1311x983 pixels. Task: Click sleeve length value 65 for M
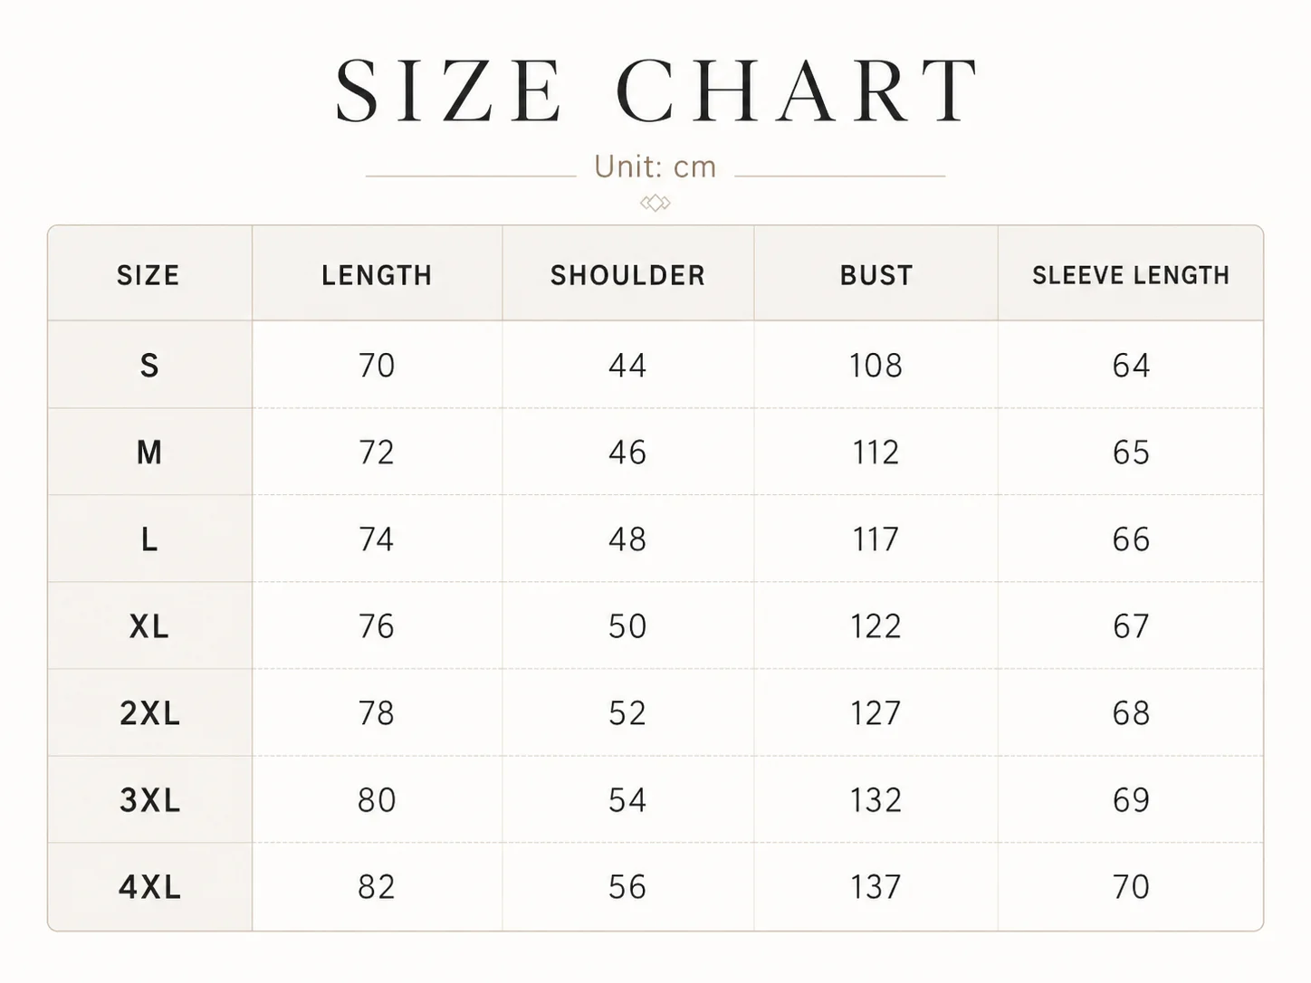[1131, 453]
